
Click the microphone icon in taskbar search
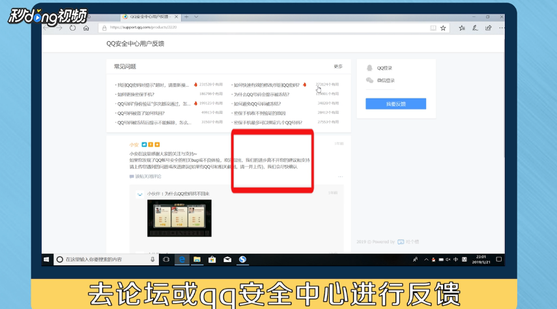[152, 259]
